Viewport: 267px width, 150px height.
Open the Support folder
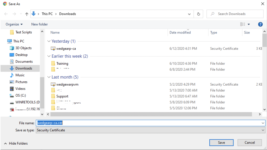(62, 96)
